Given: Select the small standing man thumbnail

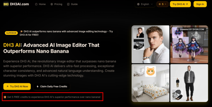Looking at the screenshot, I should (x=177, y=83).
